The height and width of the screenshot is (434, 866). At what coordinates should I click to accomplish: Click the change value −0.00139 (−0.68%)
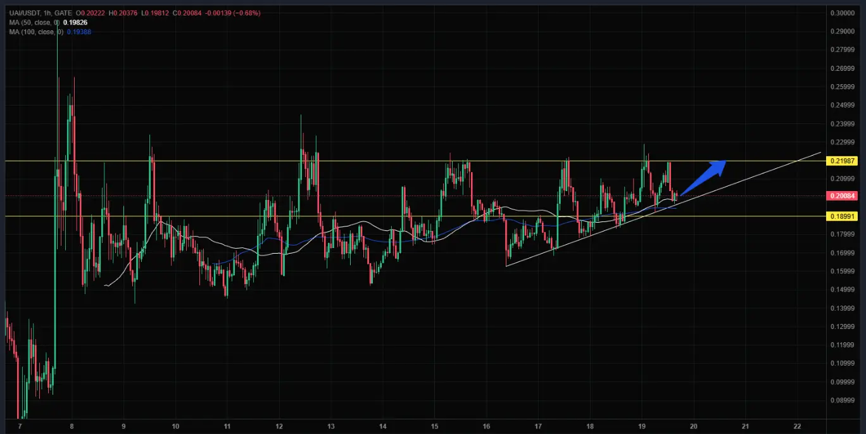[233, 13]
